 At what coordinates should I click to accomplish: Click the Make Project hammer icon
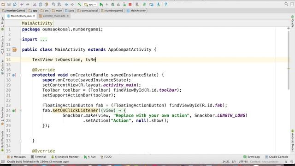point(79,4)
